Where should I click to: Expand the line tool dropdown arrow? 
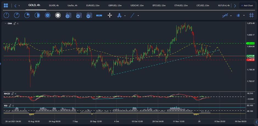pyautogui.click(x=138, y=16)
